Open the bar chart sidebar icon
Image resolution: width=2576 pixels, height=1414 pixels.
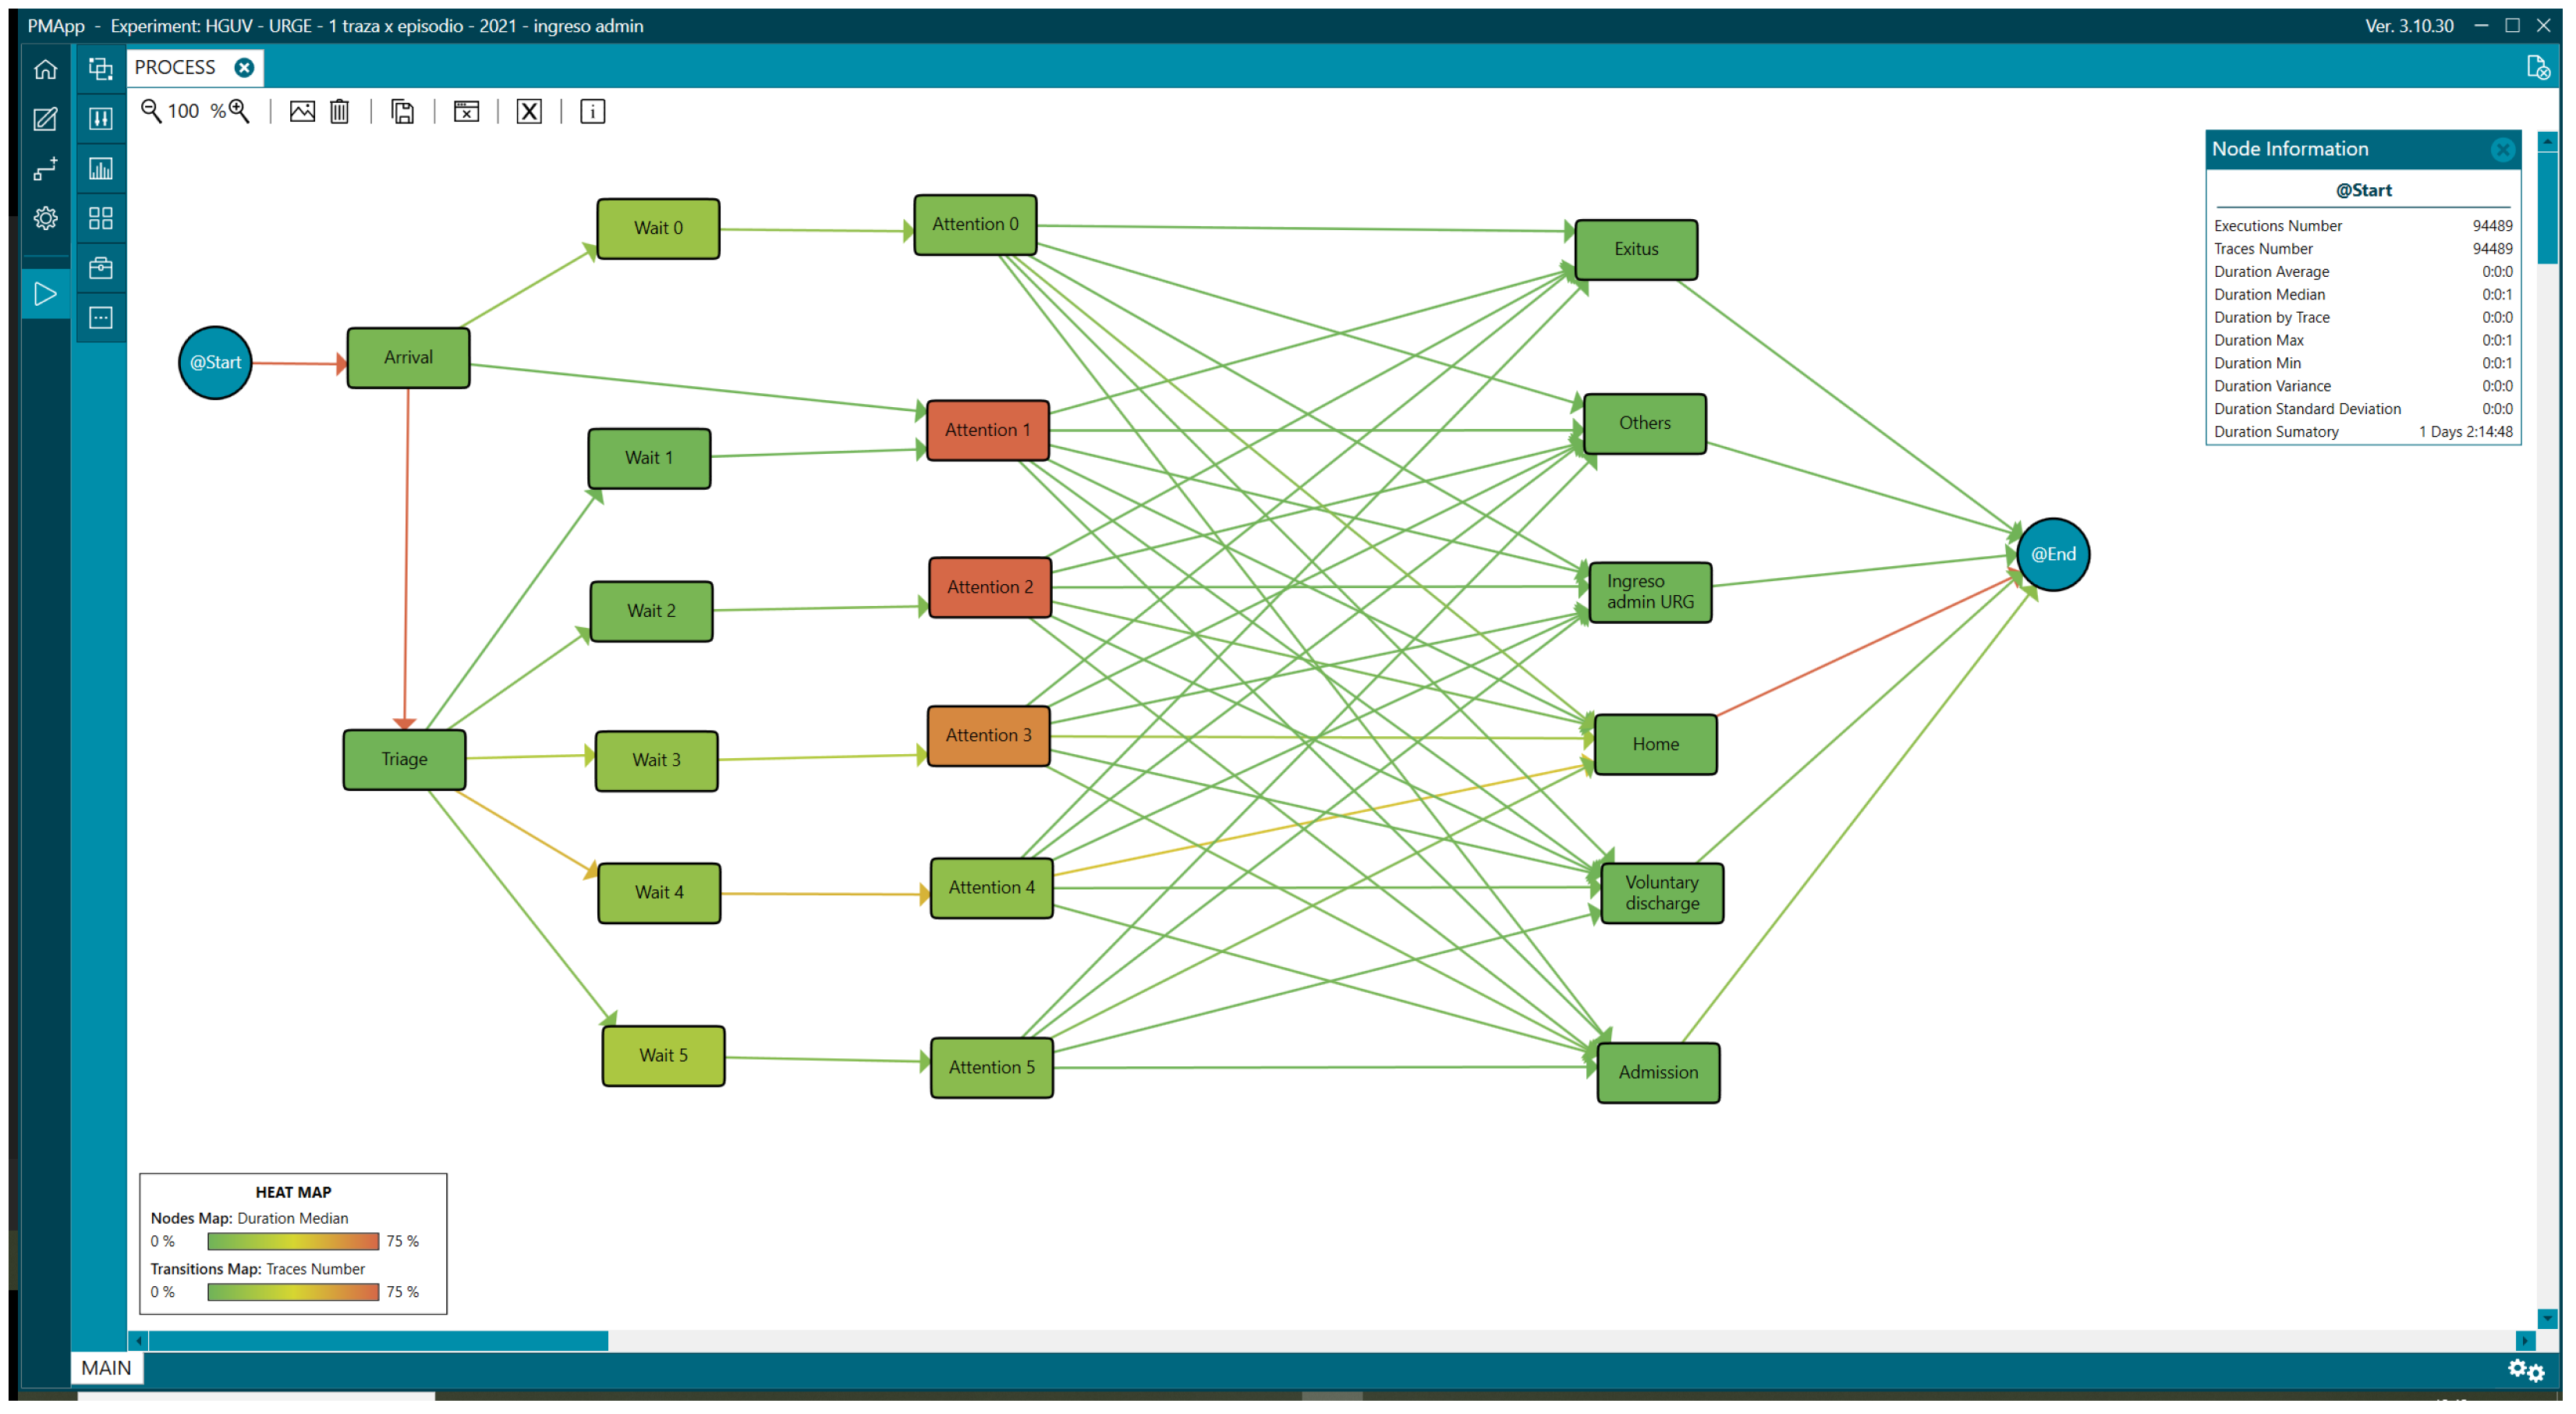pyautogui.click(x=101, y=169)
